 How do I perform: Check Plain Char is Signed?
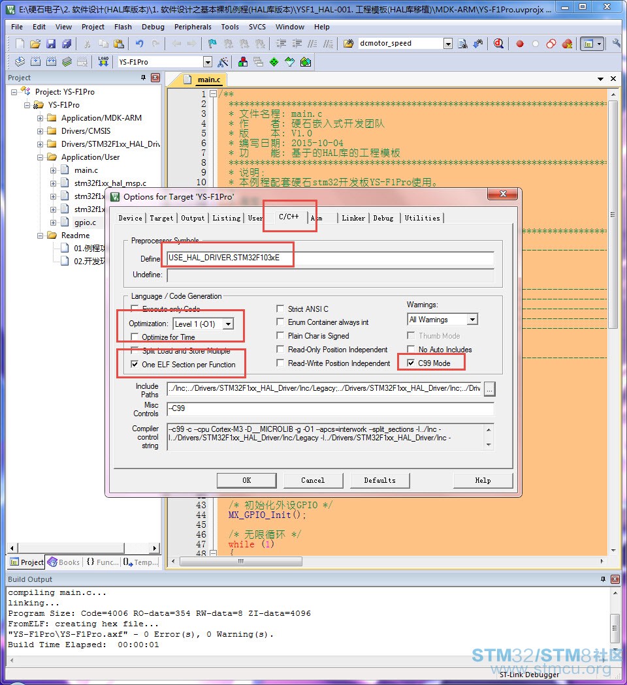280,335
